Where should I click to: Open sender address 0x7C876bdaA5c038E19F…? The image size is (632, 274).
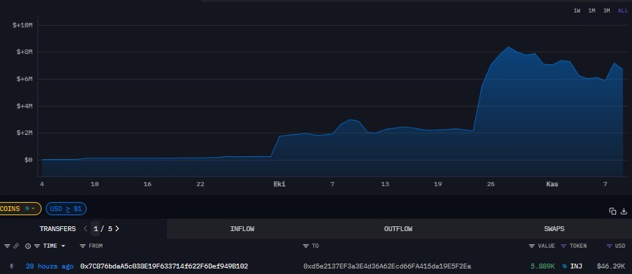tap(164, 266)
